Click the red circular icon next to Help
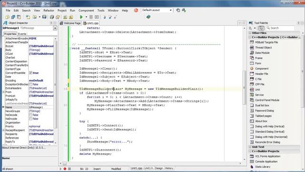Viewport: 305px width, 172px height. pos(136,11)
